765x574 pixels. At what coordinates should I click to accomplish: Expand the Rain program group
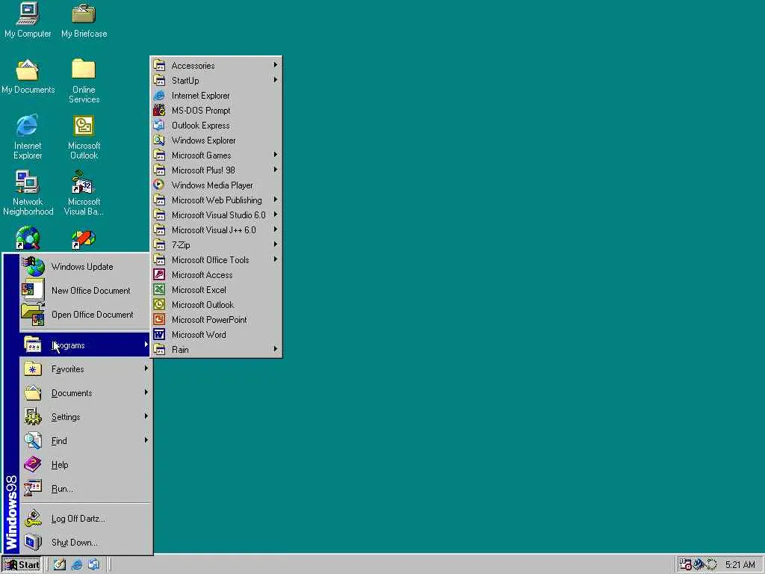216,350
